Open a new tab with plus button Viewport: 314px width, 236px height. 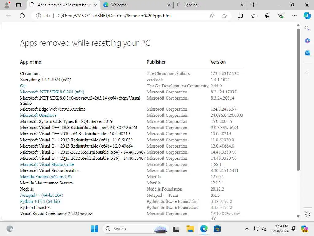coord(253,5)
